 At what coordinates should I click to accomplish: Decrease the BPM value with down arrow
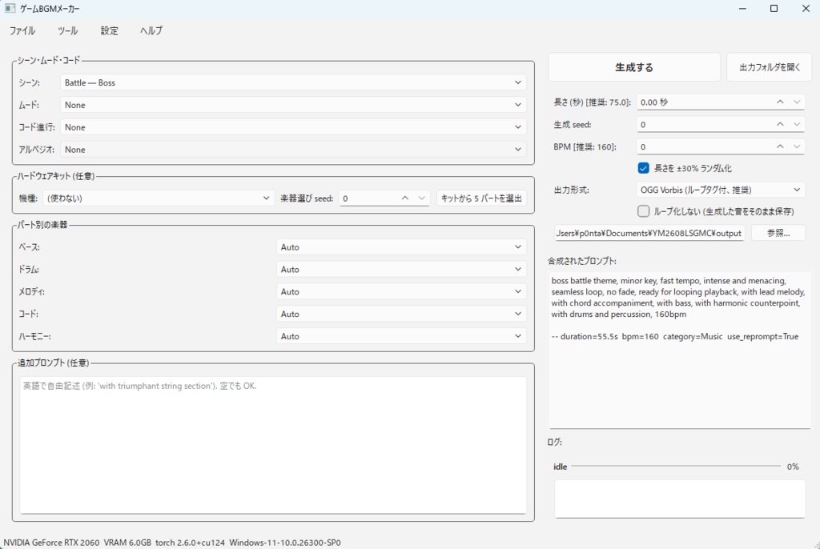tap(797, 147)
